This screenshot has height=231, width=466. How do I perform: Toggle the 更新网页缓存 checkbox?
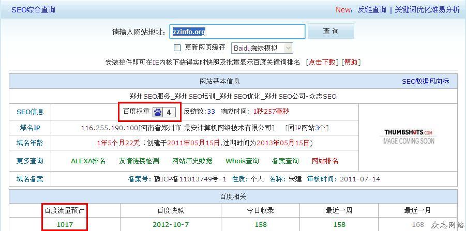(x=177, y=48)
